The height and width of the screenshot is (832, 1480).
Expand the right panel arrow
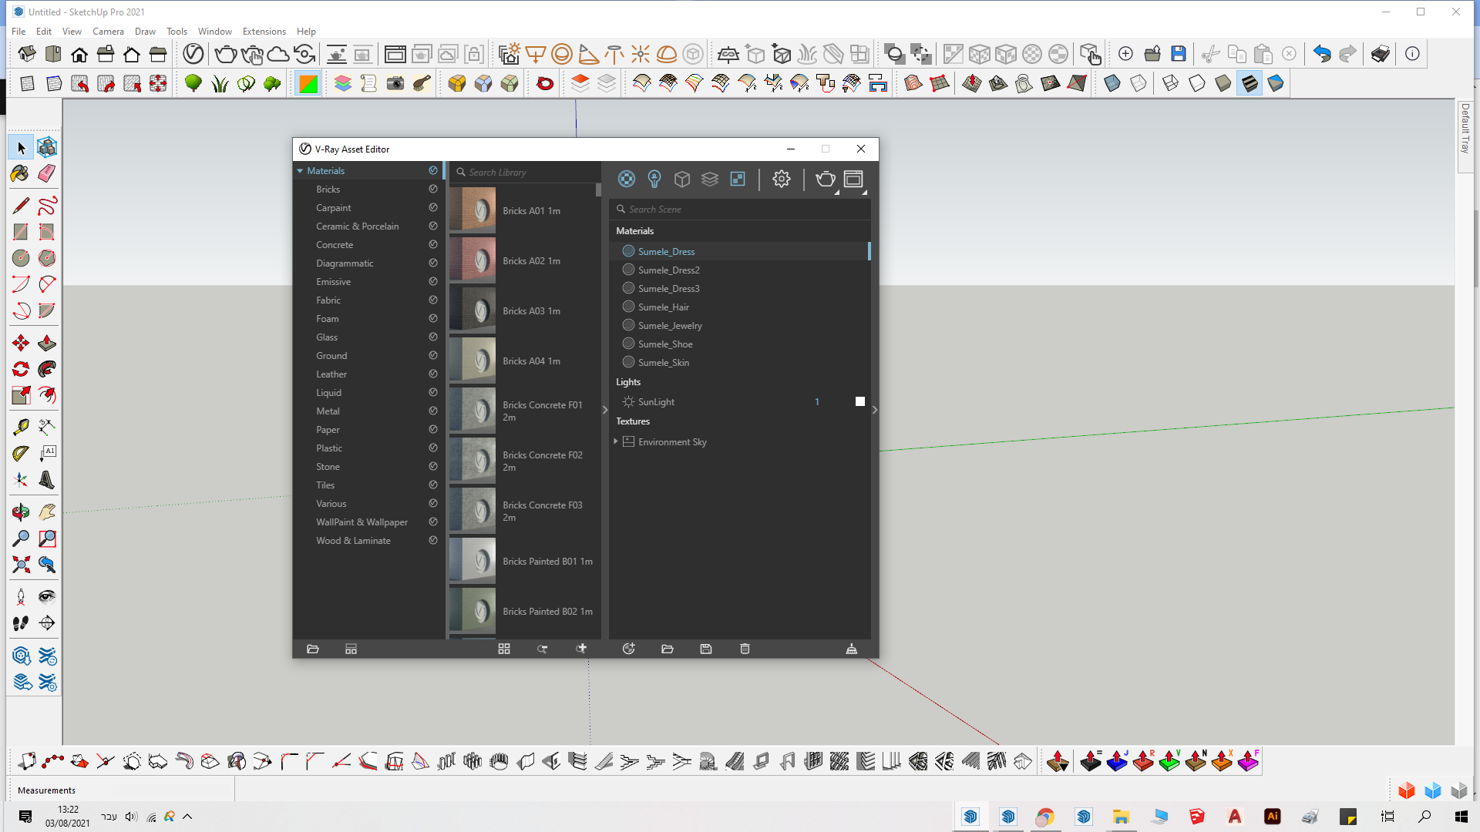[x=874, y=410]
